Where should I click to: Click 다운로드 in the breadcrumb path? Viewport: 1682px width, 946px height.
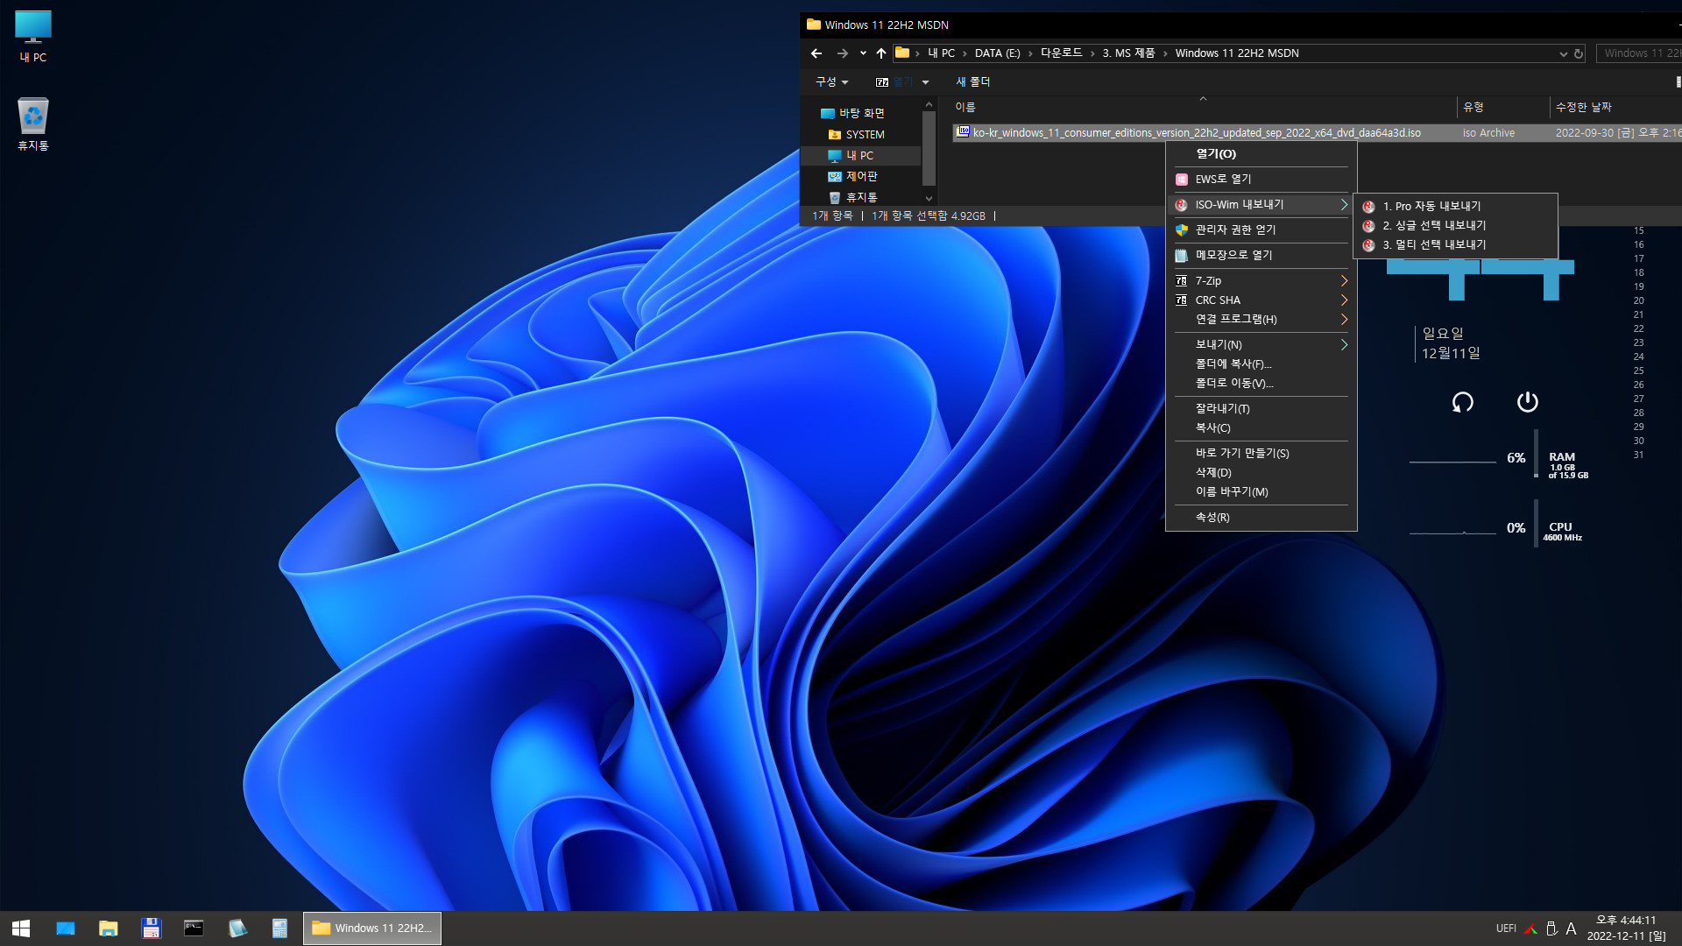tap(1061, 53)
